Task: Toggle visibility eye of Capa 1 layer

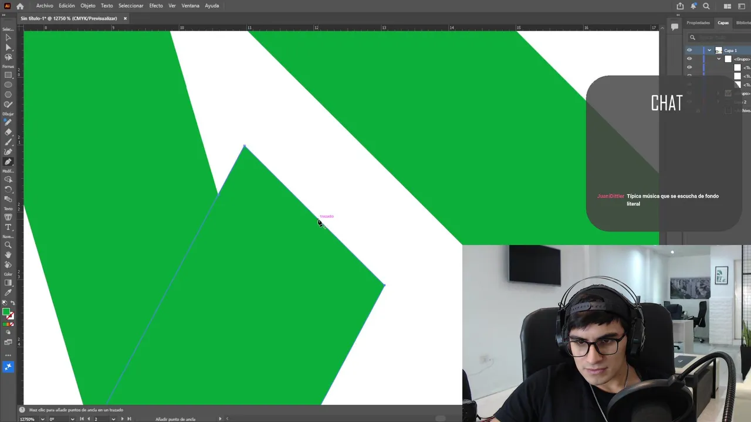Action: pyautogui.click(x=689, y=50)
